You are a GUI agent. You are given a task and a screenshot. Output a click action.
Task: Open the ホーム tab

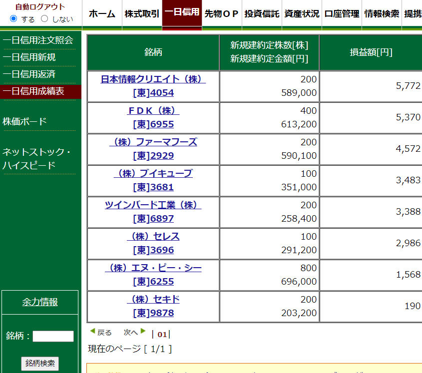click(102, 13)
